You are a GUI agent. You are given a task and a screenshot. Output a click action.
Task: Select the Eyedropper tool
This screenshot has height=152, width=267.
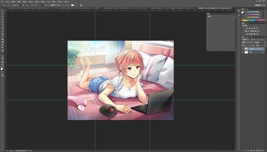[3, 25]
